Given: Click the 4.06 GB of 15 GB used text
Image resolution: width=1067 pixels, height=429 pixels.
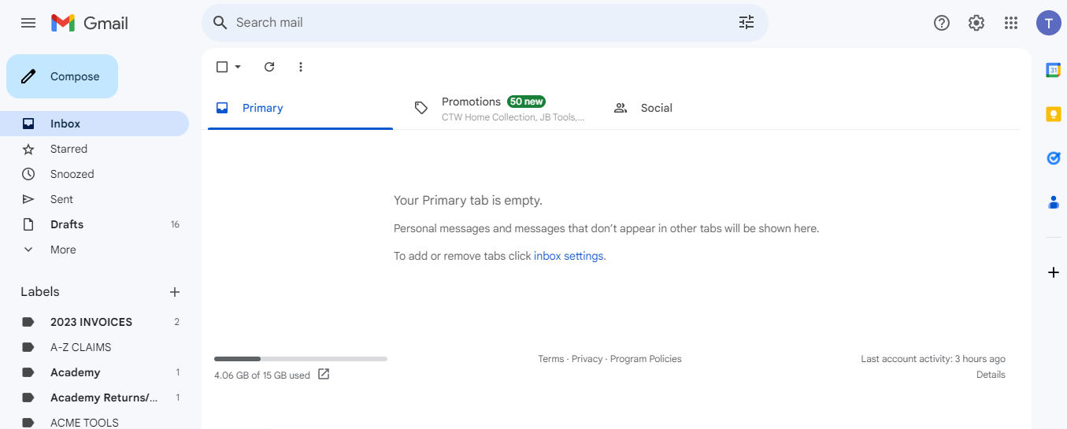Looking at the screenshot, I should 262,375.
